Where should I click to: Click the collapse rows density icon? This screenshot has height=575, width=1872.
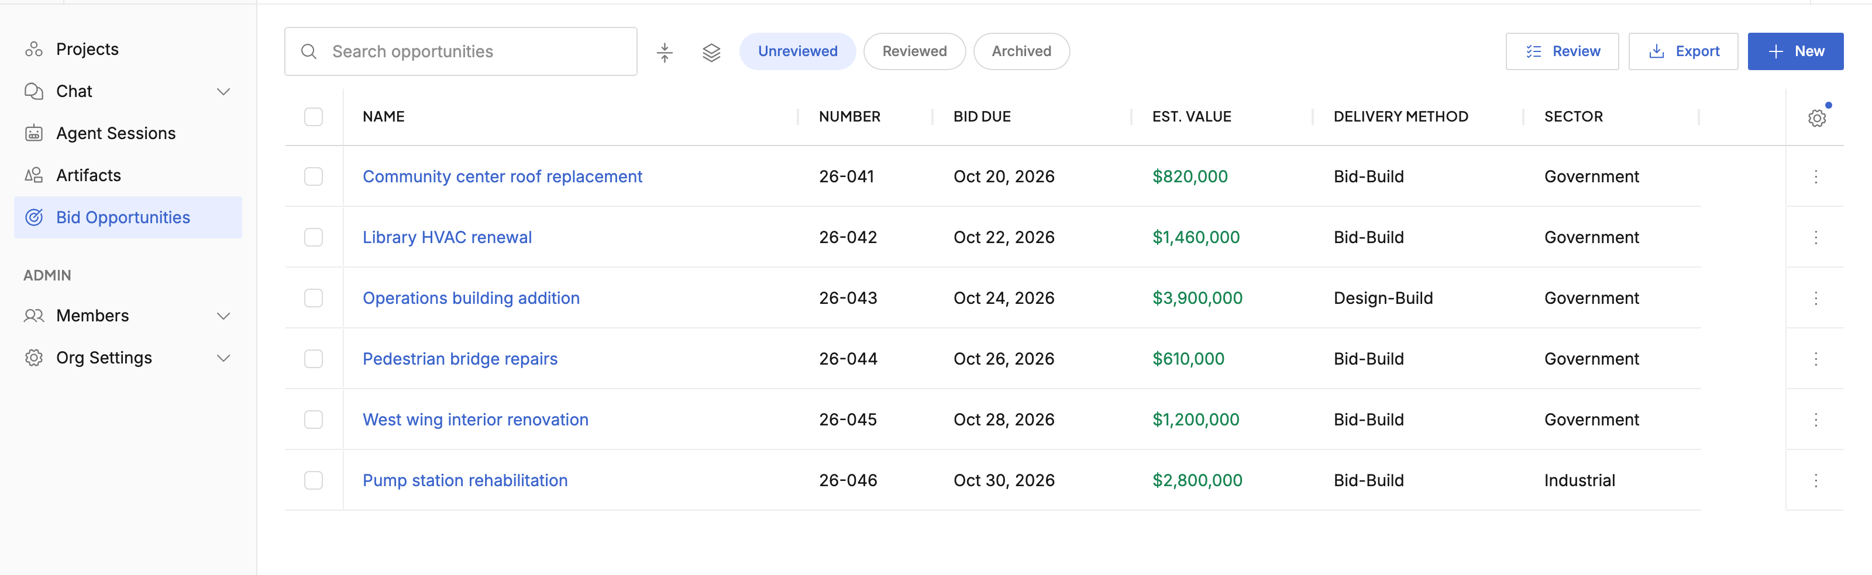(664, 52)
